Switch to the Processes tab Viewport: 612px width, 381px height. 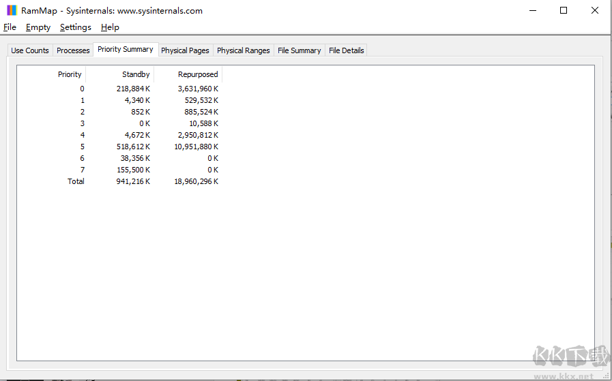pos(73,50)
